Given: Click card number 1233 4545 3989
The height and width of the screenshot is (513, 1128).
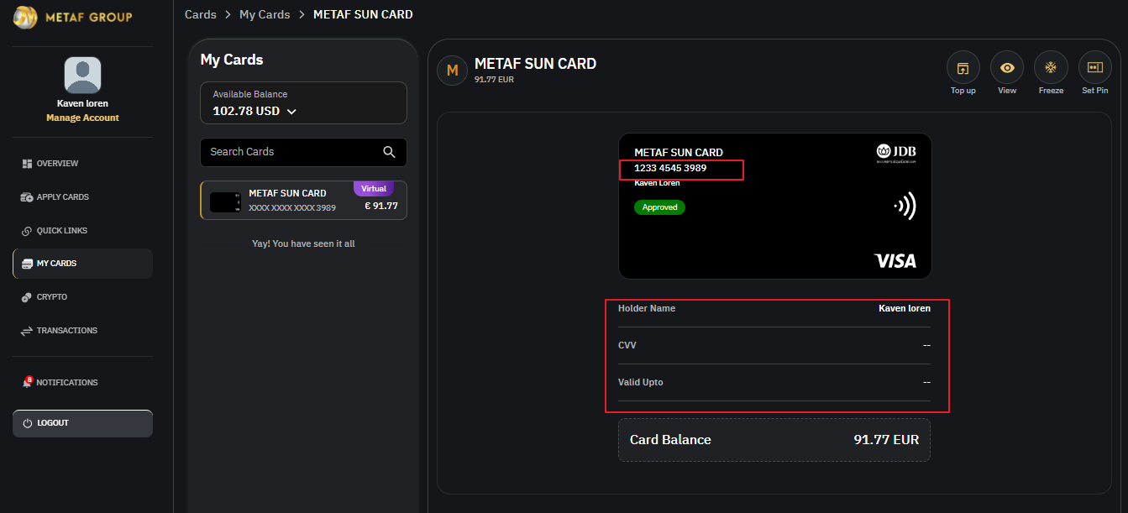Looking at the screenshot, I should (x=670, y=168).
